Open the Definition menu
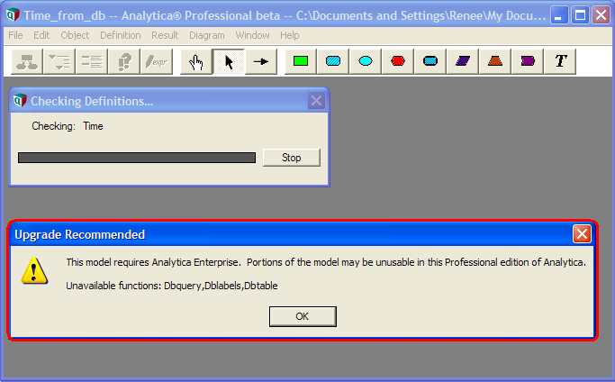 tap(121, 35)
